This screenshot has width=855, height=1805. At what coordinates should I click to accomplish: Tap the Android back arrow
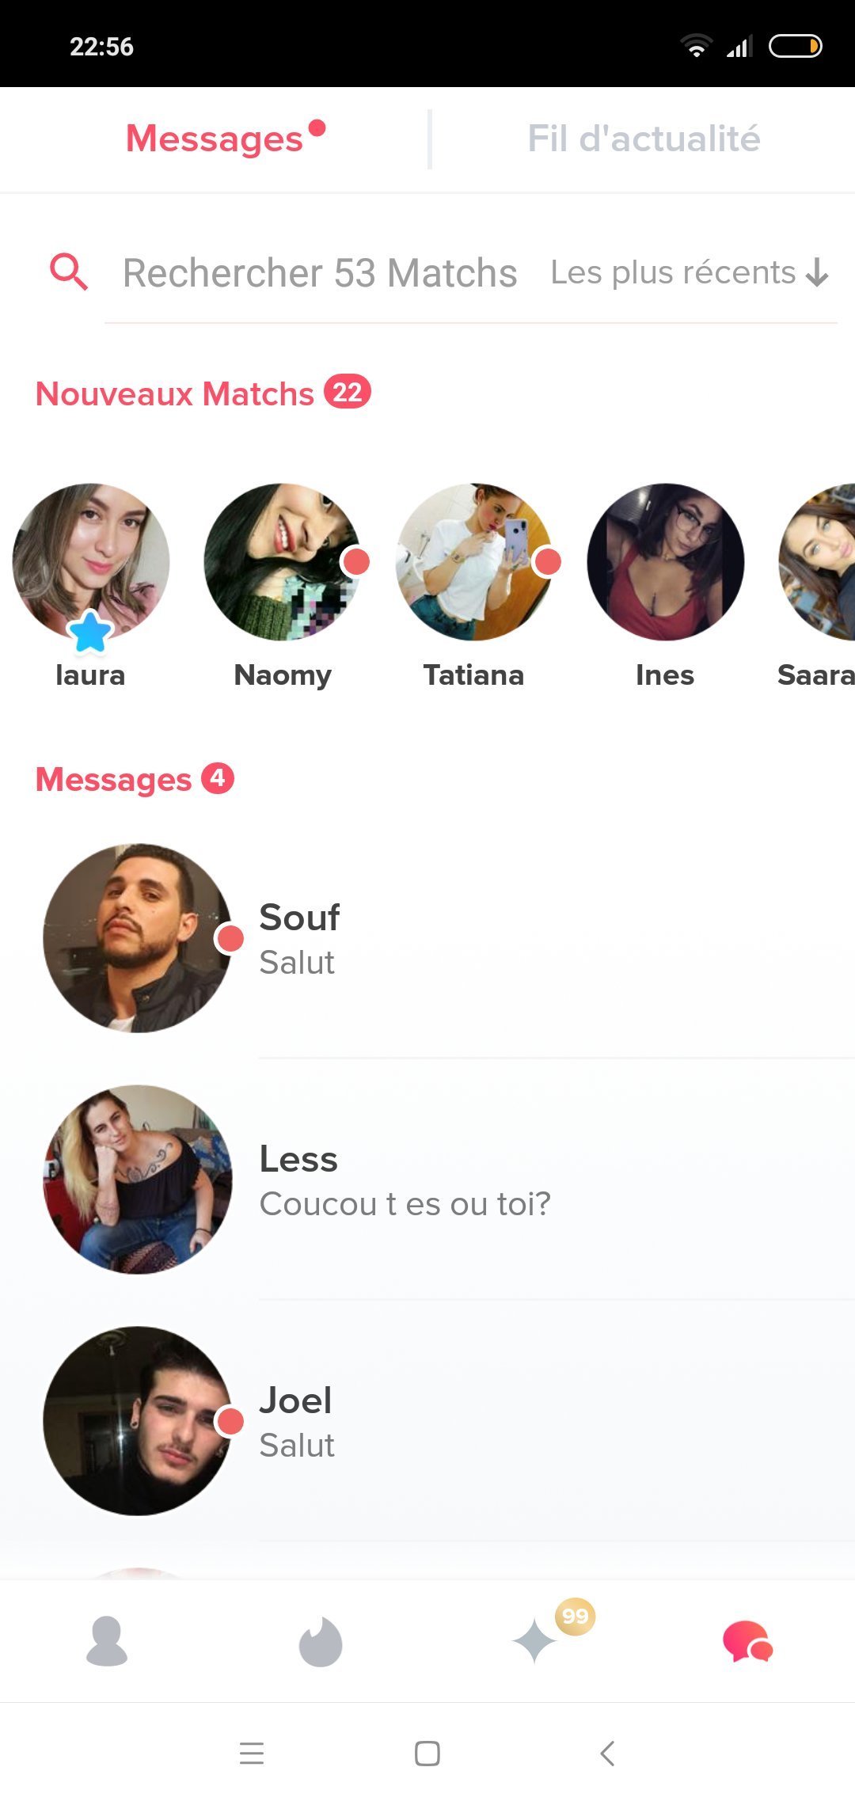click(x=607, y=1754)
